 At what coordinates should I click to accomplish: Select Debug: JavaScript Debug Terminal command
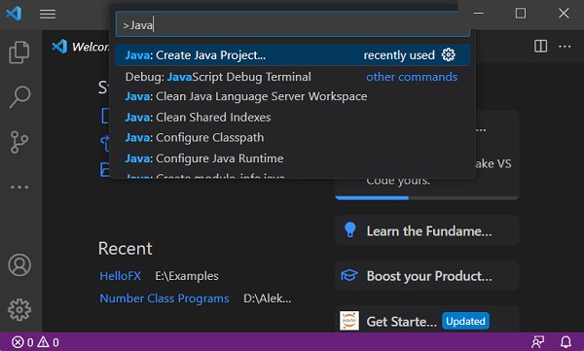[293, 77]
